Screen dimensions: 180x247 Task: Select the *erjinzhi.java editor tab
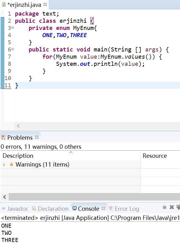tap(24, 5)
